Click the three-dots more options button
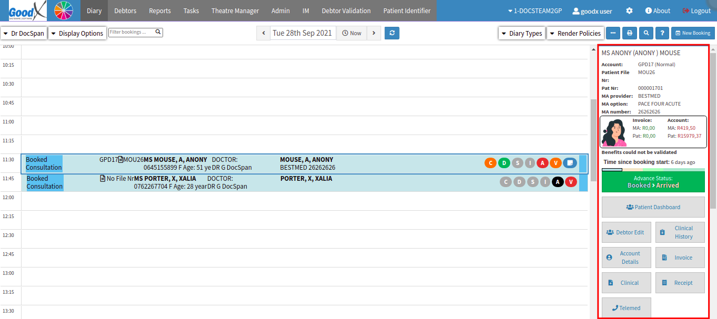The image size is (717, 319). 613,33
